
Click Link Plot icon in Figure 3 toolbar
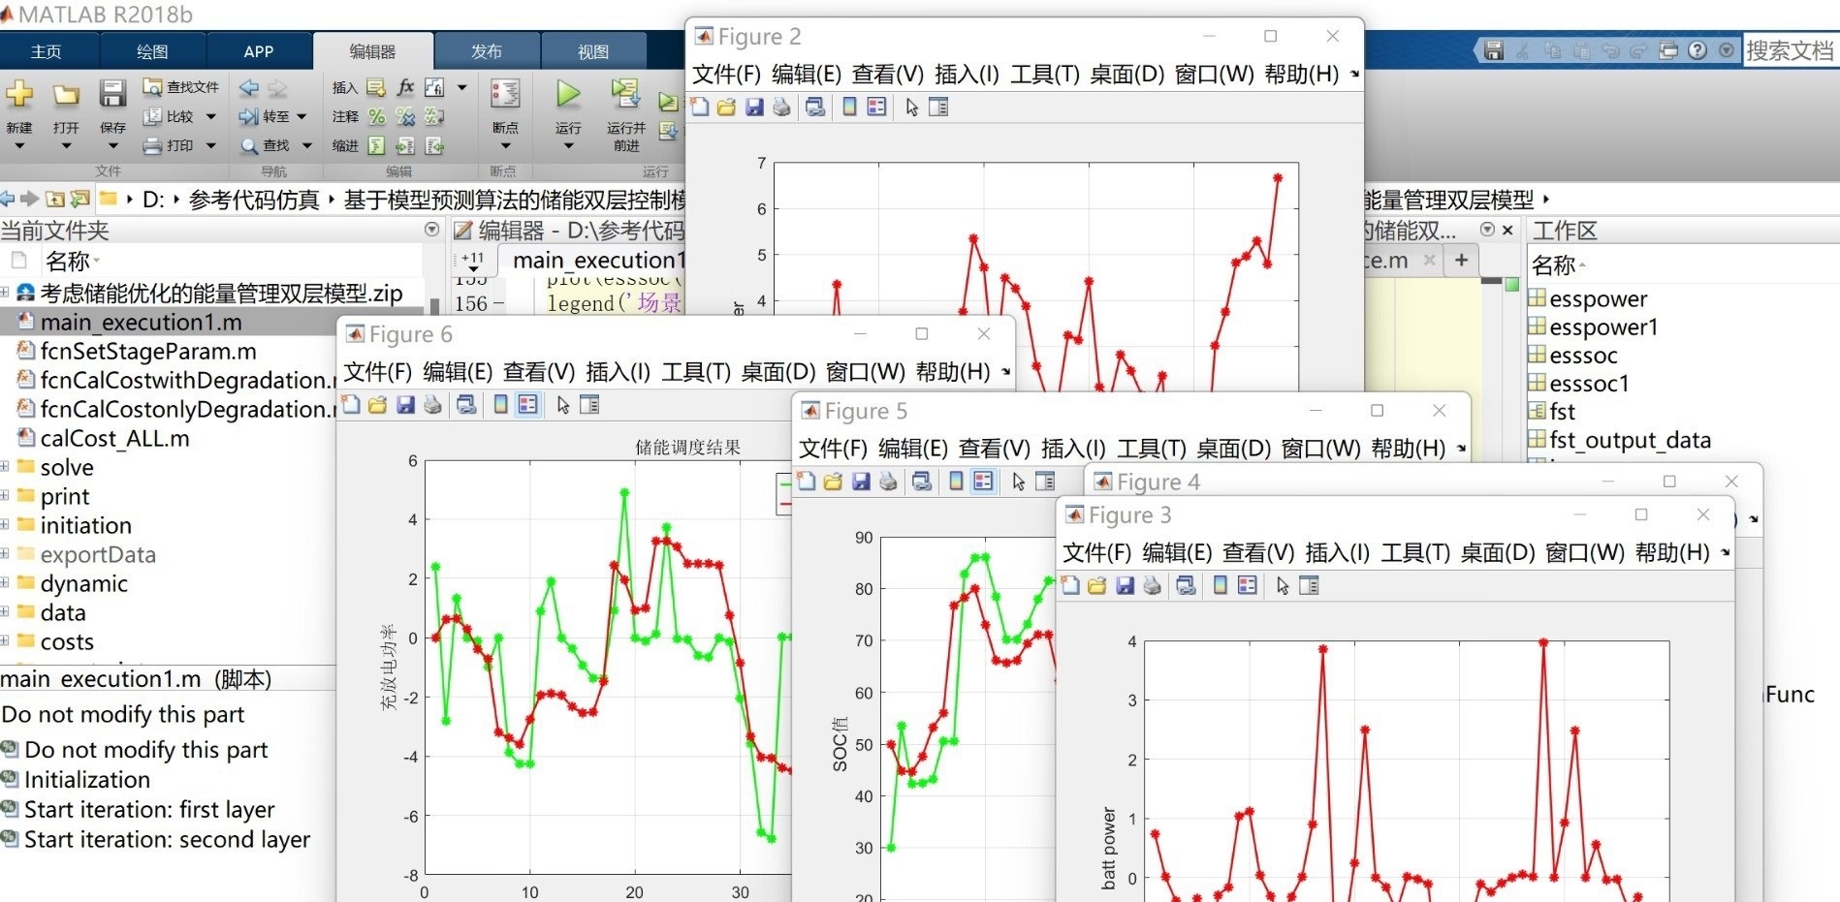coord(1186,585)
